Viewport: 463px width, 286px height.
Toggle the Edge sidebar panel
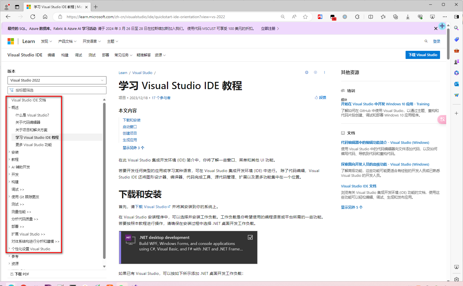tap(456, 17)
